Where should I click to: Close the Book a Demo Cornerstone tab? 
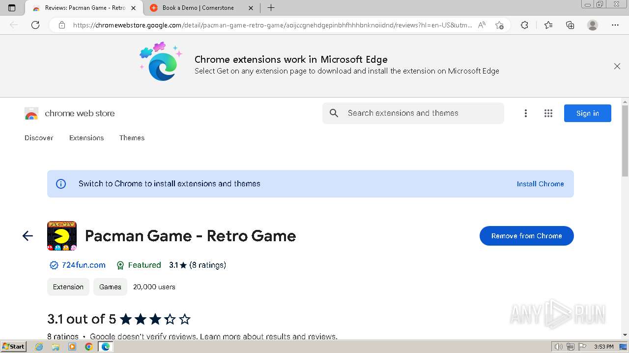(x=251, y=8)
